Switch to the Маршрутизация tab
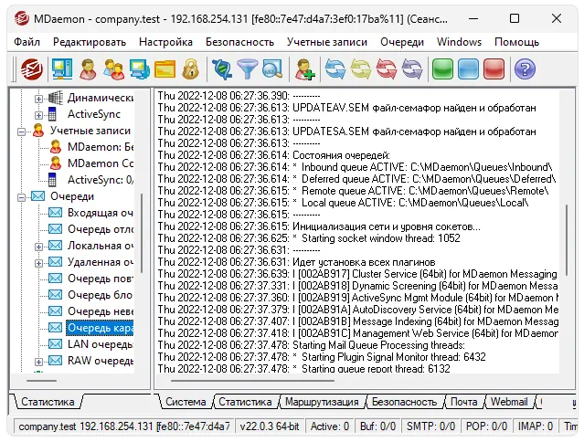 322,402
